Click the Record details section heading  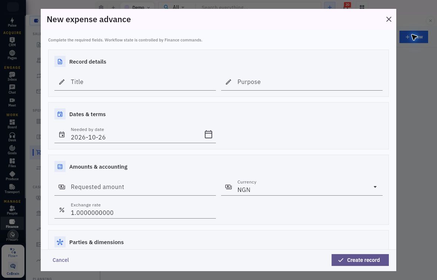pos(87,62)
